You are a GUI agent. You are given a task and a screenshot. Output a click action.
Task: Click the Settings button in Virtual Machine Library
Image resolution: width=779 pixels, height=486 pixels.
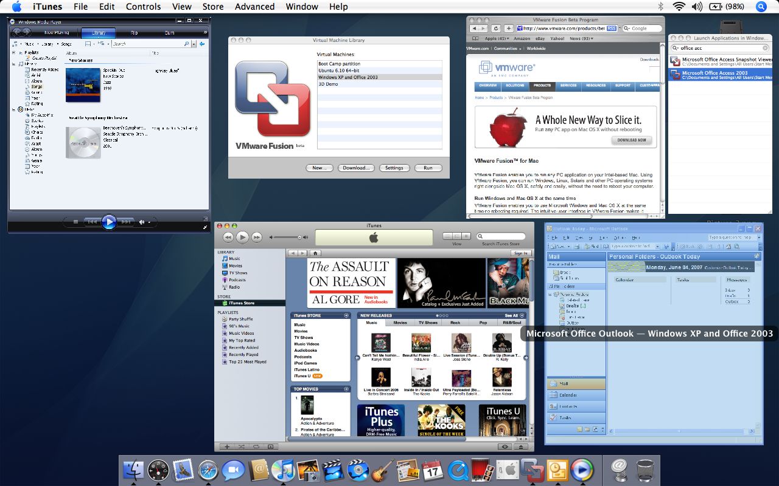(394, 168)
